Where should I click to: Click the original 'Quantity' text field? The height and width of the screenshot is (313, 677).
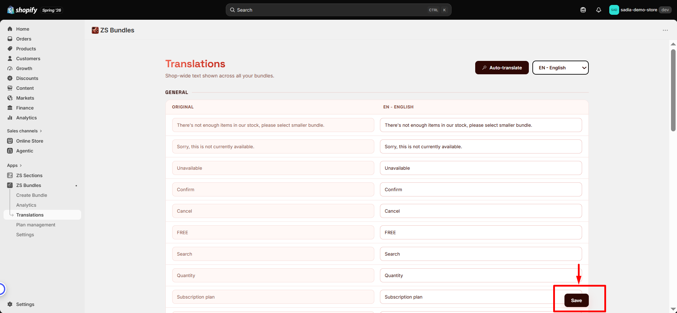pos(273,275)
